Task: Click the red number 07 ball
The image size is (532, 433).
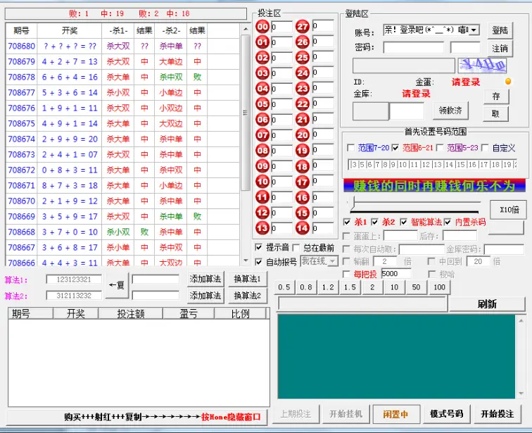Action: coord(262,135)
